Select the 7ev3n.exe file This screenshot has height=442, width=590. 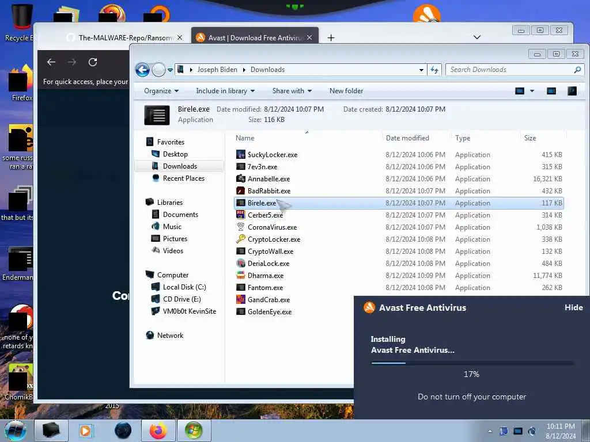[262, 166]
